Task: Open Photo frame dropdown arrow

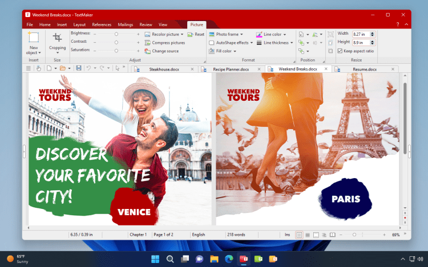Action: (241, 35)
